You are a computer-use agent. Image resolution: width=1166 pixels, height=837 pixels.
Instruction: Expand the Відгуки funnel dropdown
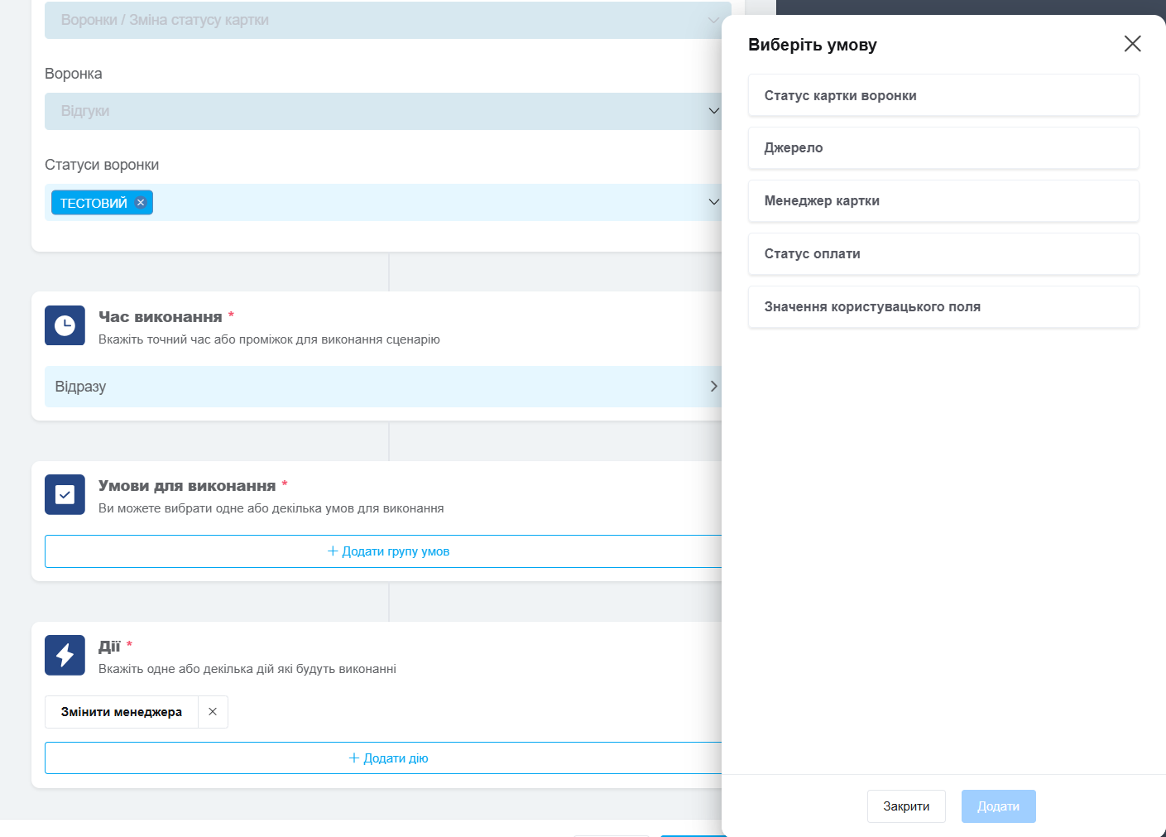[x=713, y=111]
